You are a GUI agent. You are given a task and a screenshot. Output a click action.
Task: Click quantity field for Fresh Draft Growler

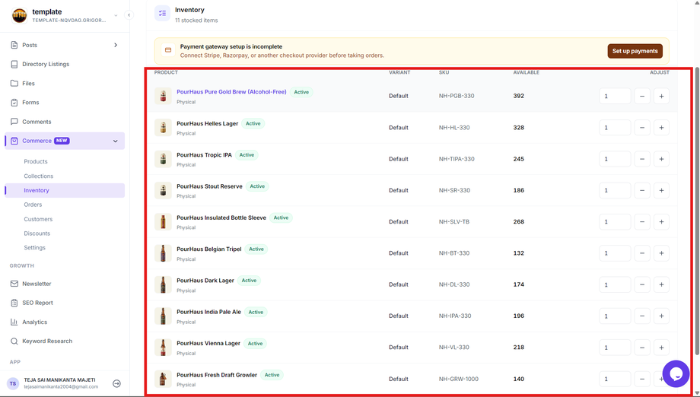[x=615, y=380]
